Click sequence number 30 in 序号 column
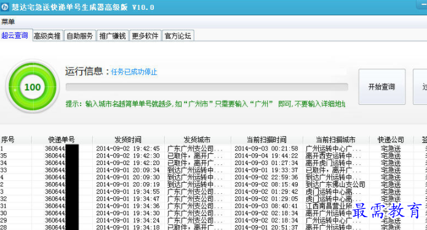The width and height of the screenshot is (427, 230). tap(4, 213)
